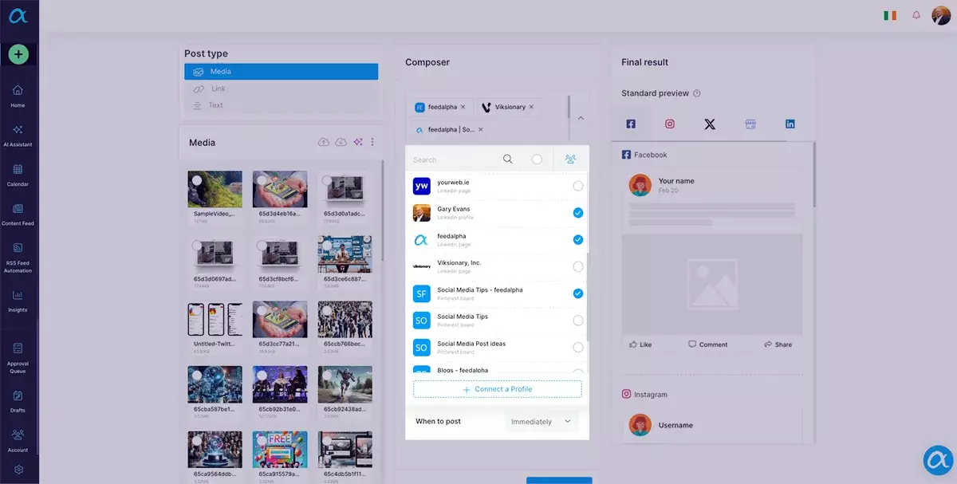
Task: Check the Social Media Tips Pinterest board
Action: (x=578, y=321)
